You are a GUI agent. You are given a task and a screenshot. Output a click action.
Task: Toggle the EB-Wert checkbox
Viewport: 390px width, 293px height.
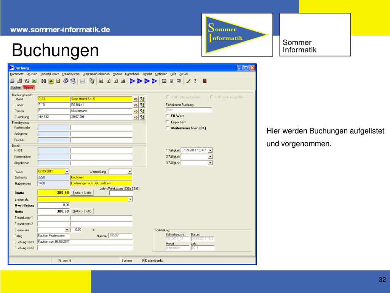(x=168, y=116)
